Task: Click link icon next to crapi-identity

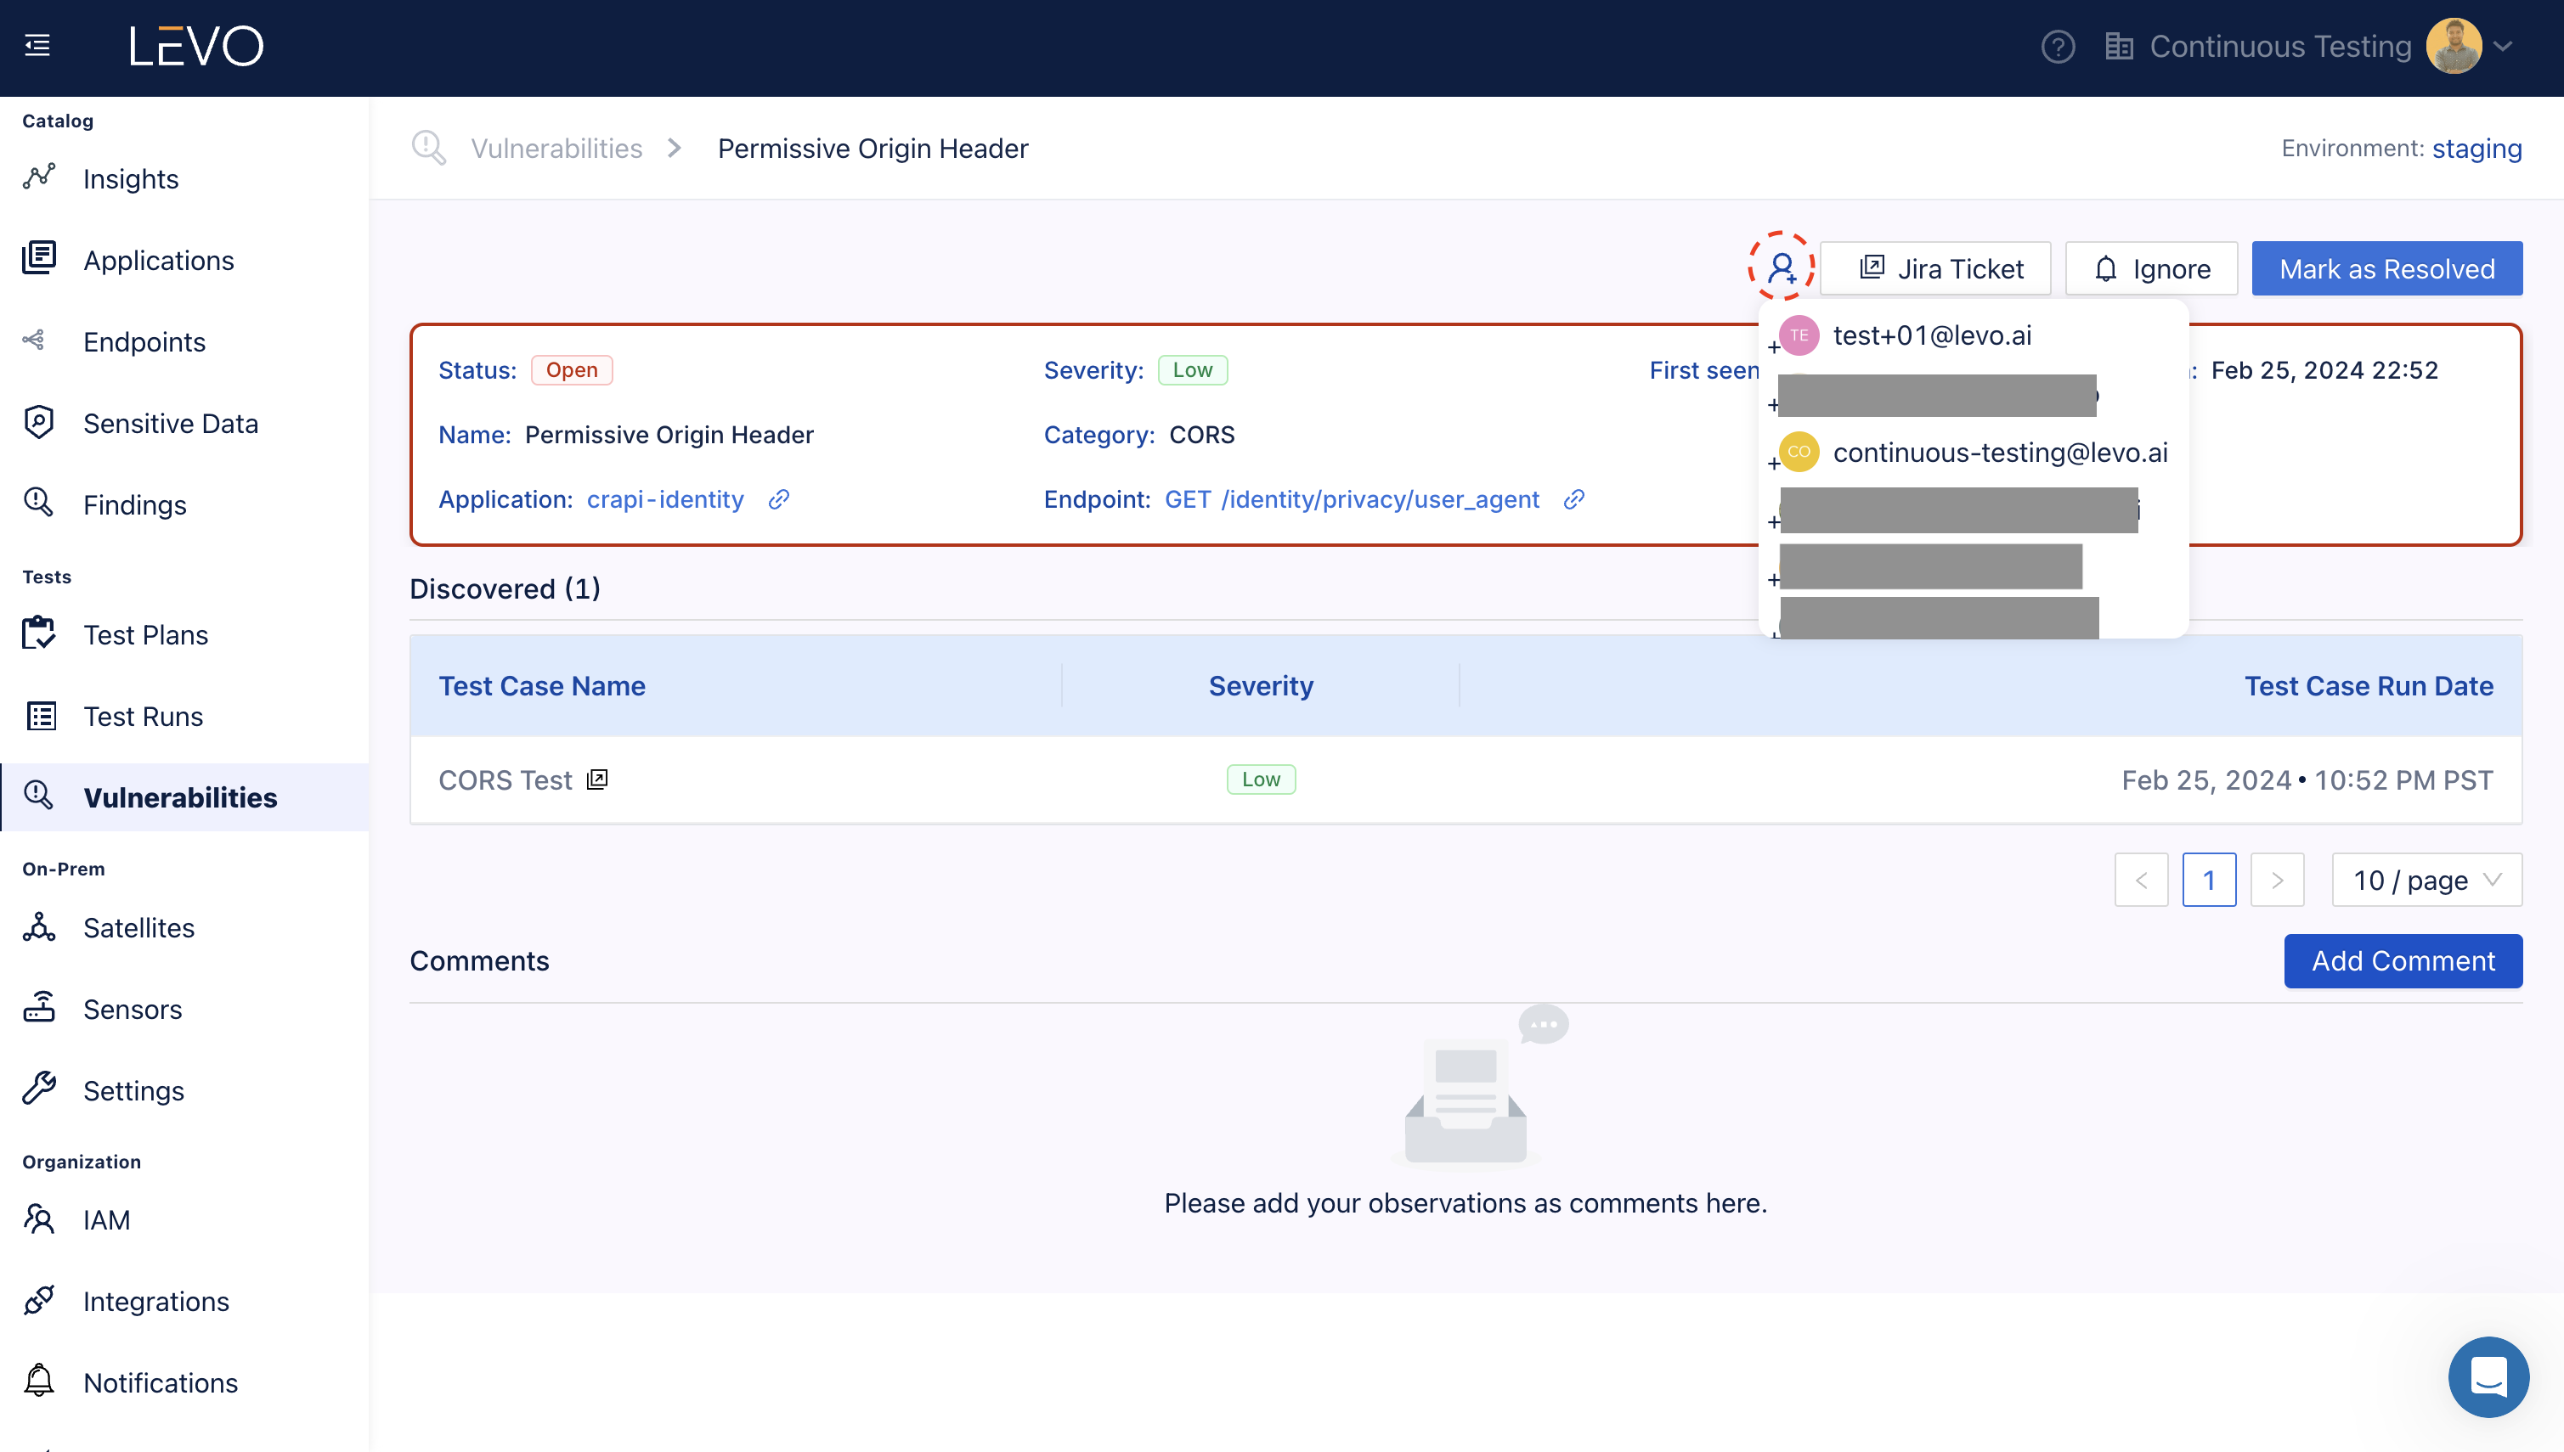Action: [x=779, y=499]
